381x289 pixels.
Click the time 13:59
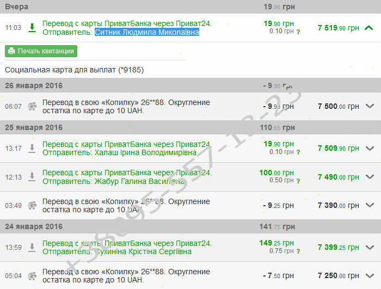pos(13,248)
